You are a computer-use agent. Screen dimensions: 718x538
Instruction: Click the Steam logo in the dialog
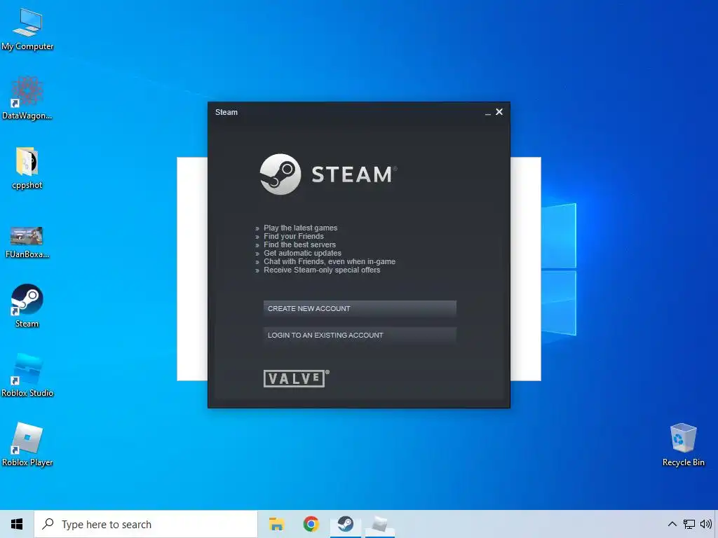coord(328,174)
